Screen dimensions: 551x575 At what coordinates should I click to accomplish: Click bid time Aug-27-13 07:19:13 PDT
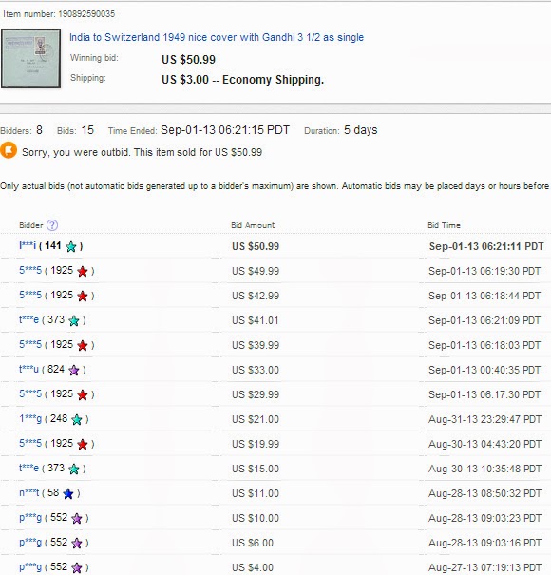(x=485, y=567)
